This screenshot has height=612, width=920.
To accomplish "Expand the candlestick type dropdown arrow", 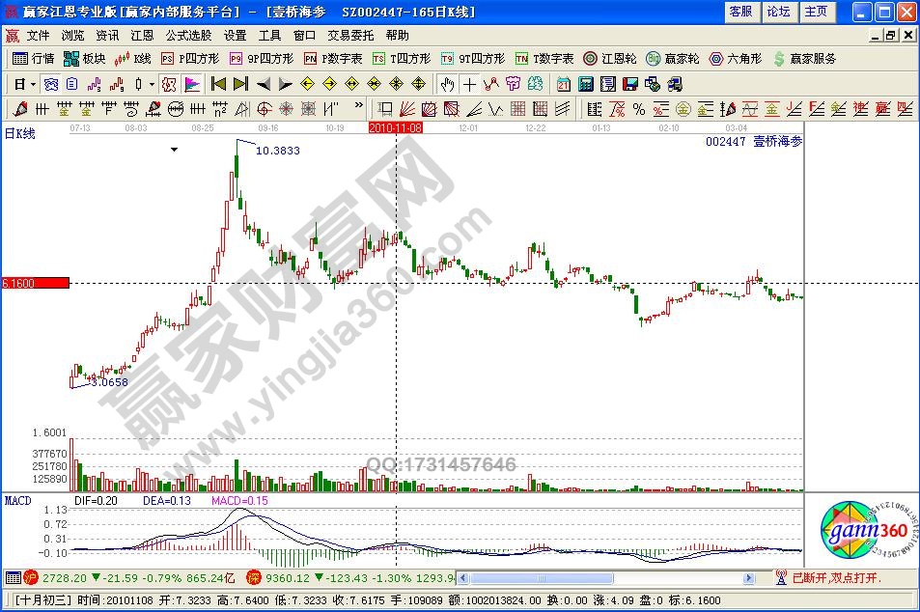I will click(x=153, y=84).
